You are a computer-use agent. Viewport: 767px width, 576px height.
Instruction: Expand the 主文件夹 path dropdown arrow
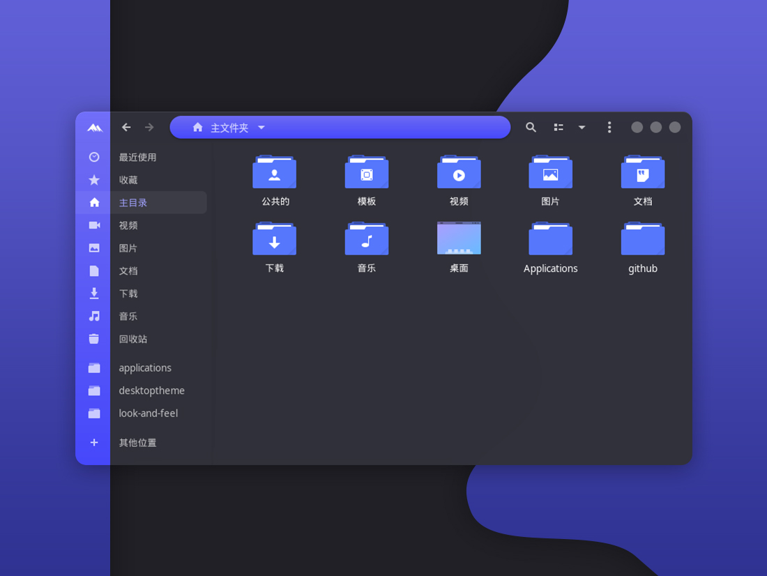(261, 127)
